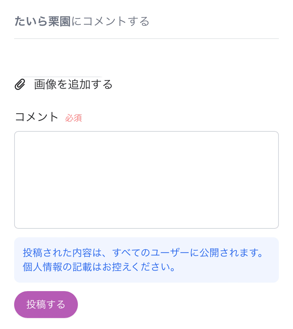Image resolution: width=293 pixels, height=329 pixels.
Task: Click the にコメントする heading text
Action: pyautogui.click(x=110, y=21)
